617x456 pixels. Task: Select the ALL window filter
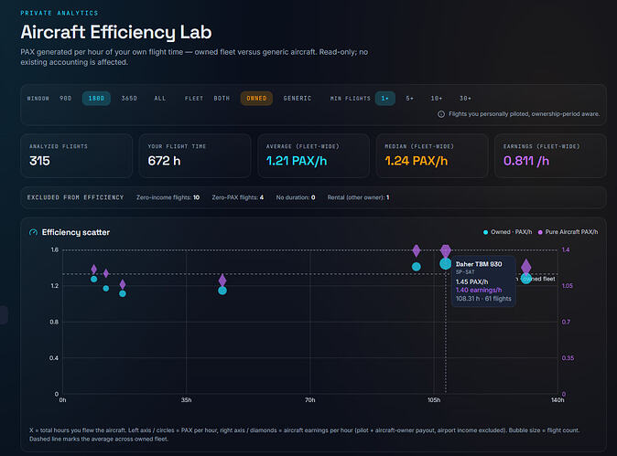click(160, 98)
